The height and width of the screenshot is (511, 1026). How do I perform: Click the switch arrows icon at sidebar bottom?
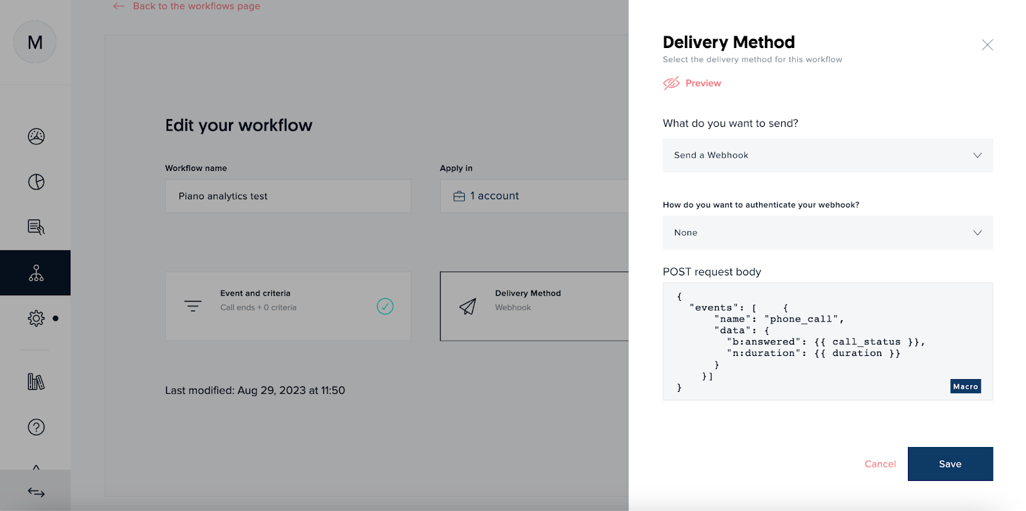[36, 492]
